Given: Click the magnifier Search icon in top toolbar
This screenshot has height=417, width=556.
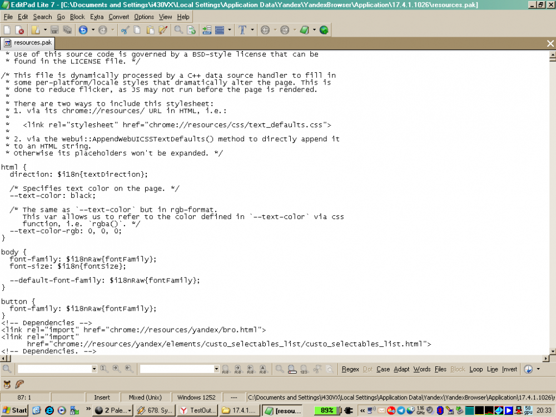Looking at the screenshot, I should tap(178, 30).
